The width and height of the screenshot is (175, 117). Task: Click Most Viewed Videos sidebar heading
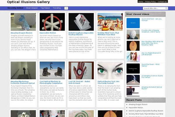tap(138, 14)
